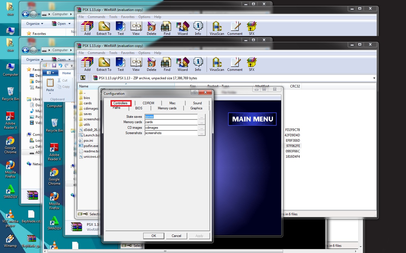Open the Winamp desktop shortcut

click(10, 241)
